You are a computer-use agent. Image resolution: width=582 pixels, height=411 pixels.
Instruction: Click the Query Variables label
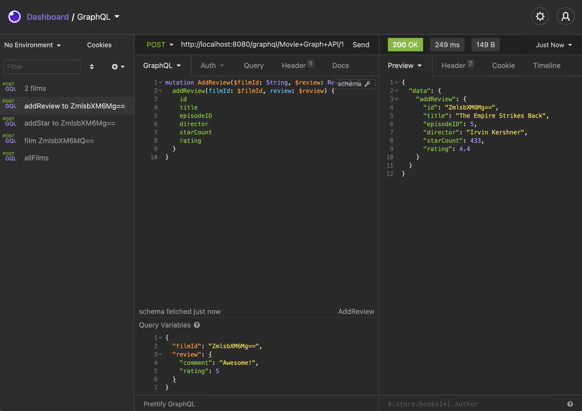[x=165, y=325]
